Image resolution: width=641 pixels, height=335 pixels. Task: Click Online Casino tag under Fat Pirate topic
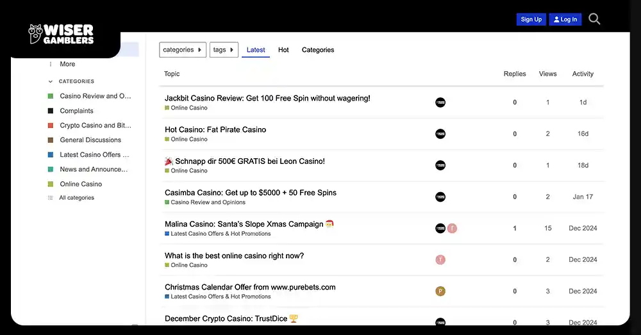pos(186,139)
